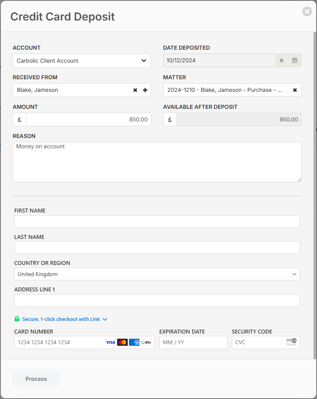Viewport: 317px width, 399px height.
Task: Open the Account dropdown
Action: 82,61
